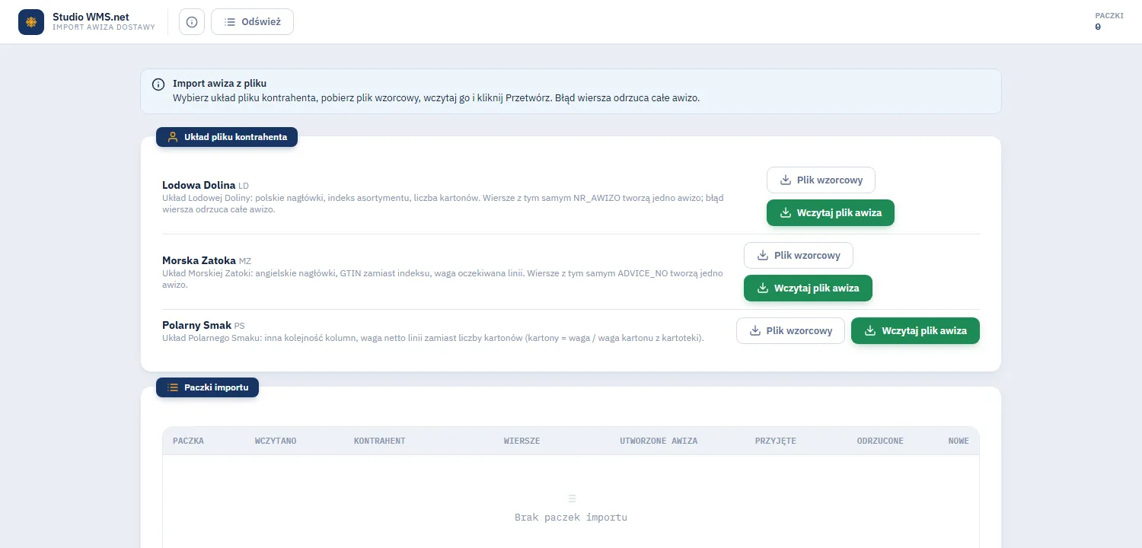The width and height of the screenshot is (1142, 548).
Task: Refresh the list with Odśwież
Action: (252, 22)
